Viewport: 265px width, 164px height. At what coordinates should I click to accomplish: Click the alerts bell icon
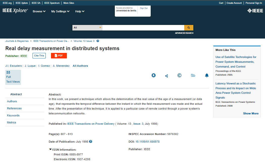(x=207, y=75)
